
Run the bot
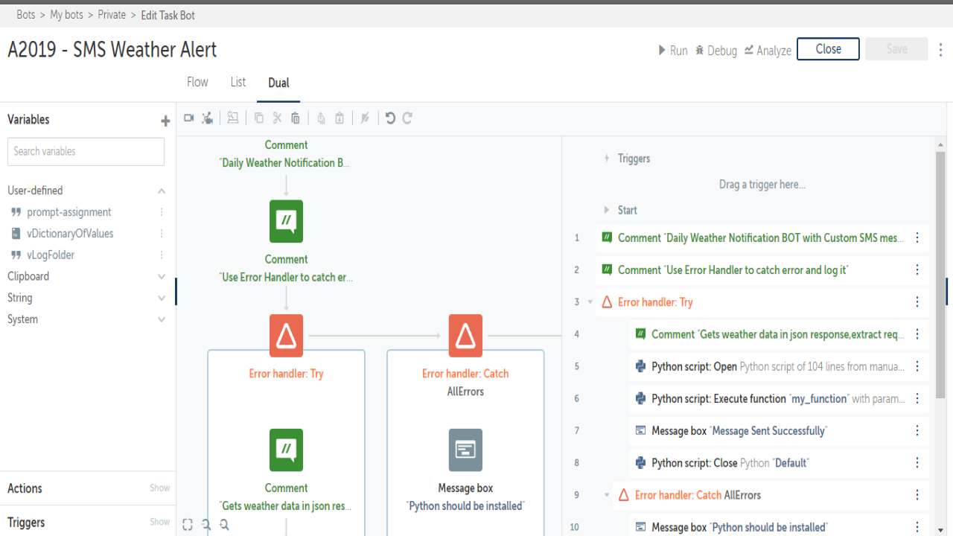(672, 51)
